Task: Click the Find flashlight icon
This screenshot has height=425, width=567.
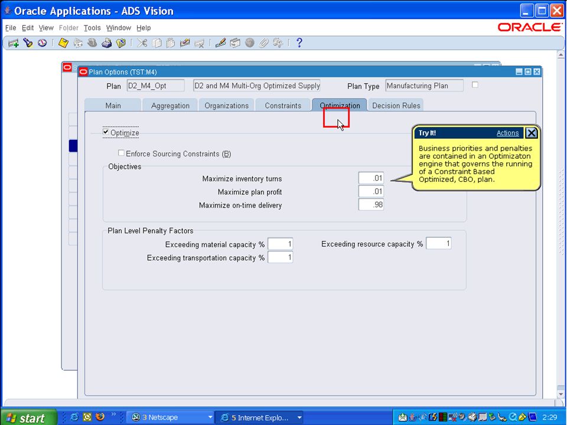Action: pyautogui.click(x=28, y=43)
